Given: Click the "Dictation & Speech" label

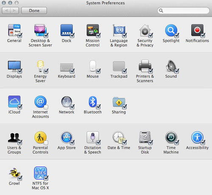Looking at the screenshot, I should point(92,150).
